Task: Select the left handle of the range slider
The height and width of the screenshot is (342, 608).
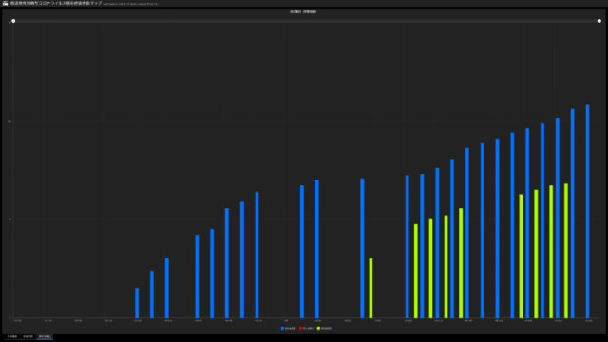Action: click(13, 21)
